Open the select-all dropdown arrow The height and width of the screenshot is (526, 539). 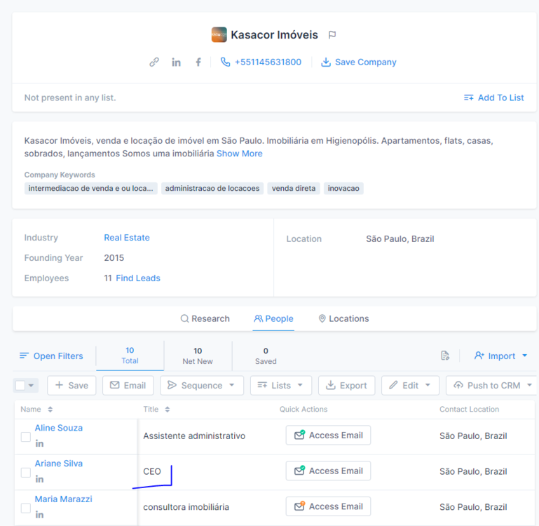point(32,386)
